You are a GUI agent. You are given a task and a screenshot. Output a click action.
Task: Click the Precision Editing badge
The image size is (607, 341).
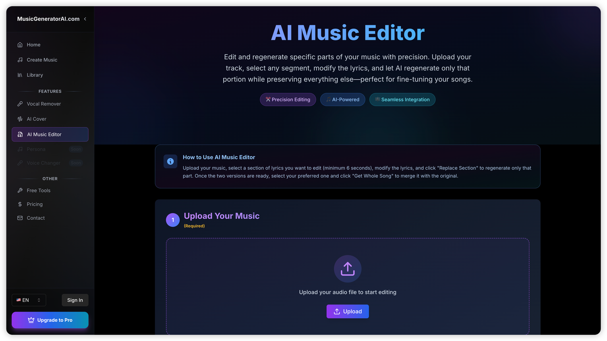pos(288,99)
